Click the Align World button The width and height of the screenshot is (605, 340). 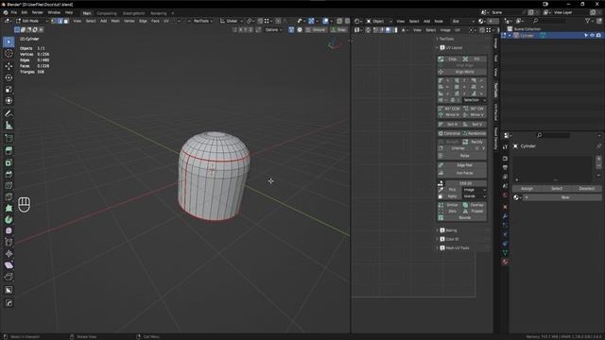click(462, 72)
